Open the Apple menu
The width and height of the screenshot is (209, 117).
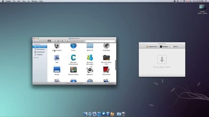[x=3, y=1]
